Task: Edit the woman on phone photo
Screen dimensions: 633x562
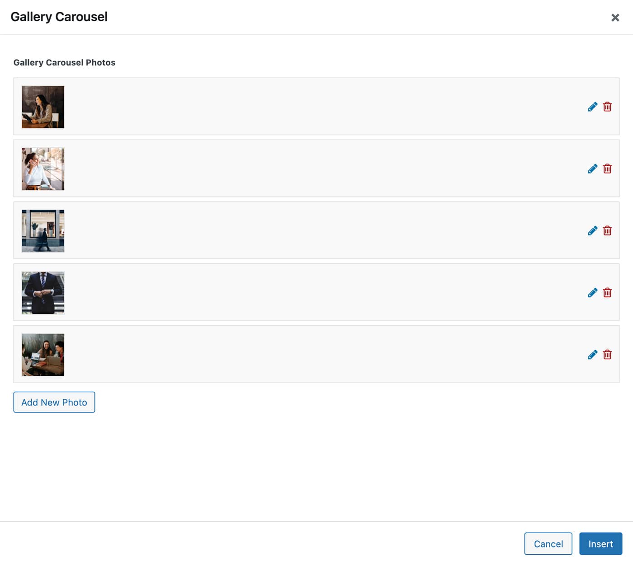Action: pos(592,169)
